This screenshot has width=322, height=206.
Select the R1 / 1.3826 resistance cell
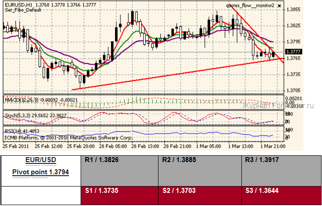pos(119,169)
